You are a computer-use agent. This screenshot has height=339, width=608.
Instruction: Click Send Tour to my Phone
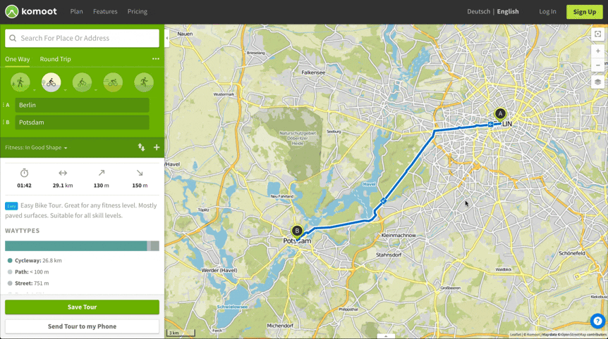[82, 326]
